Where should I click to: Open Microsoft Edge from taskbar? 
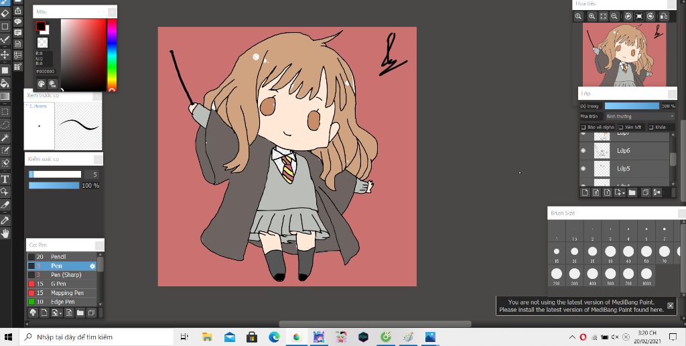274,337
